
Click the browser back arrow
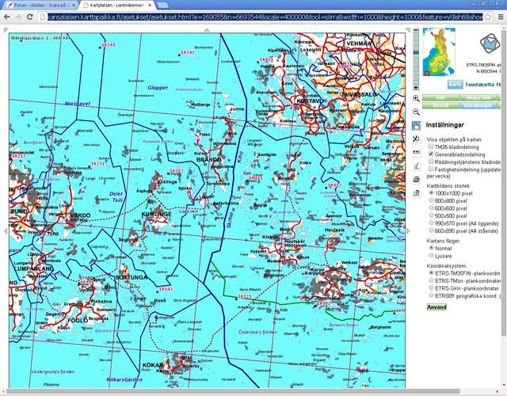(8, 16)
